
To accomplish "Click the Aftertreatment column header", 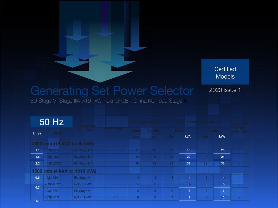I will [115, 128].
